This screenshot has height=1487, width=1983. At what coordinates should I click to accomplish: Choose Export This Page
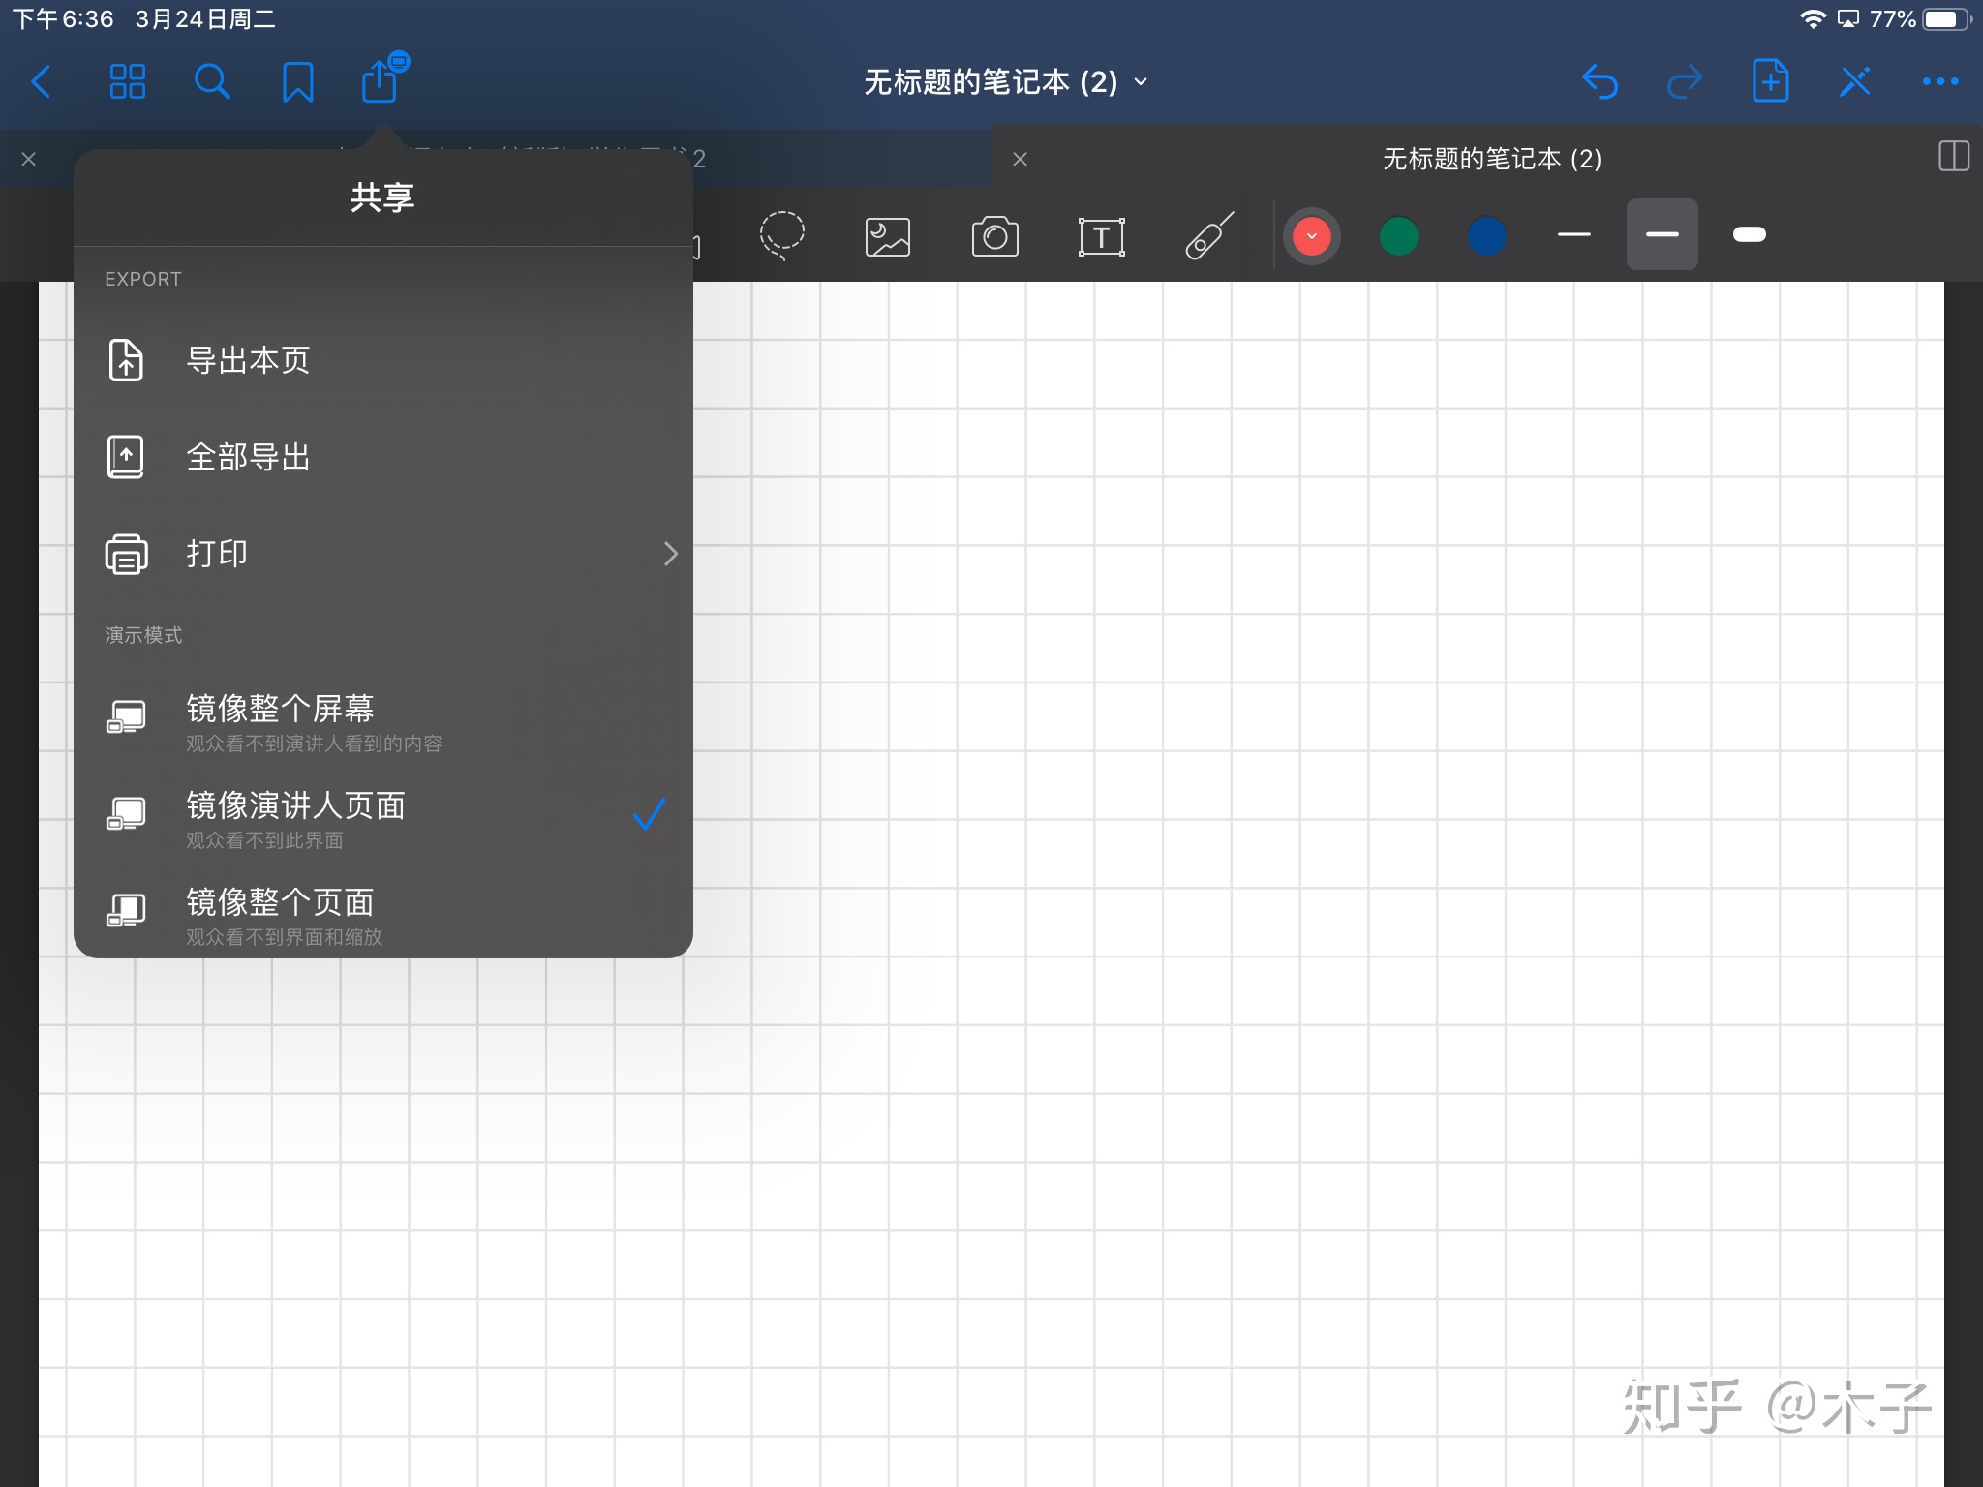pyautogui.click(x=248, y=360)
